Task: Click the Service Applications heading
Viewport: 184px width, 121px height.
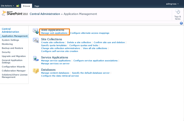Action: click(x=55, y=57)
